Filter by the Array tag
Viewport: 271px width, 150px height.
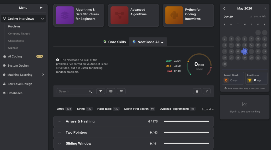click(x=65, y=109)
